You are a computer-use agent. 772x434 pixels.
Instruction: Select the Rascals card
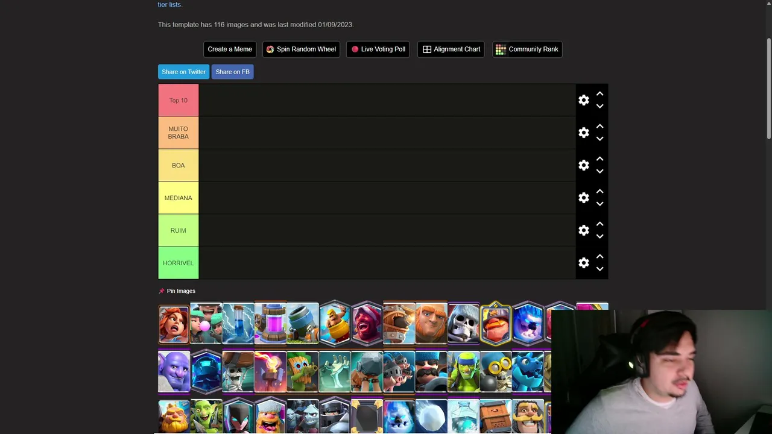point(206,324)
